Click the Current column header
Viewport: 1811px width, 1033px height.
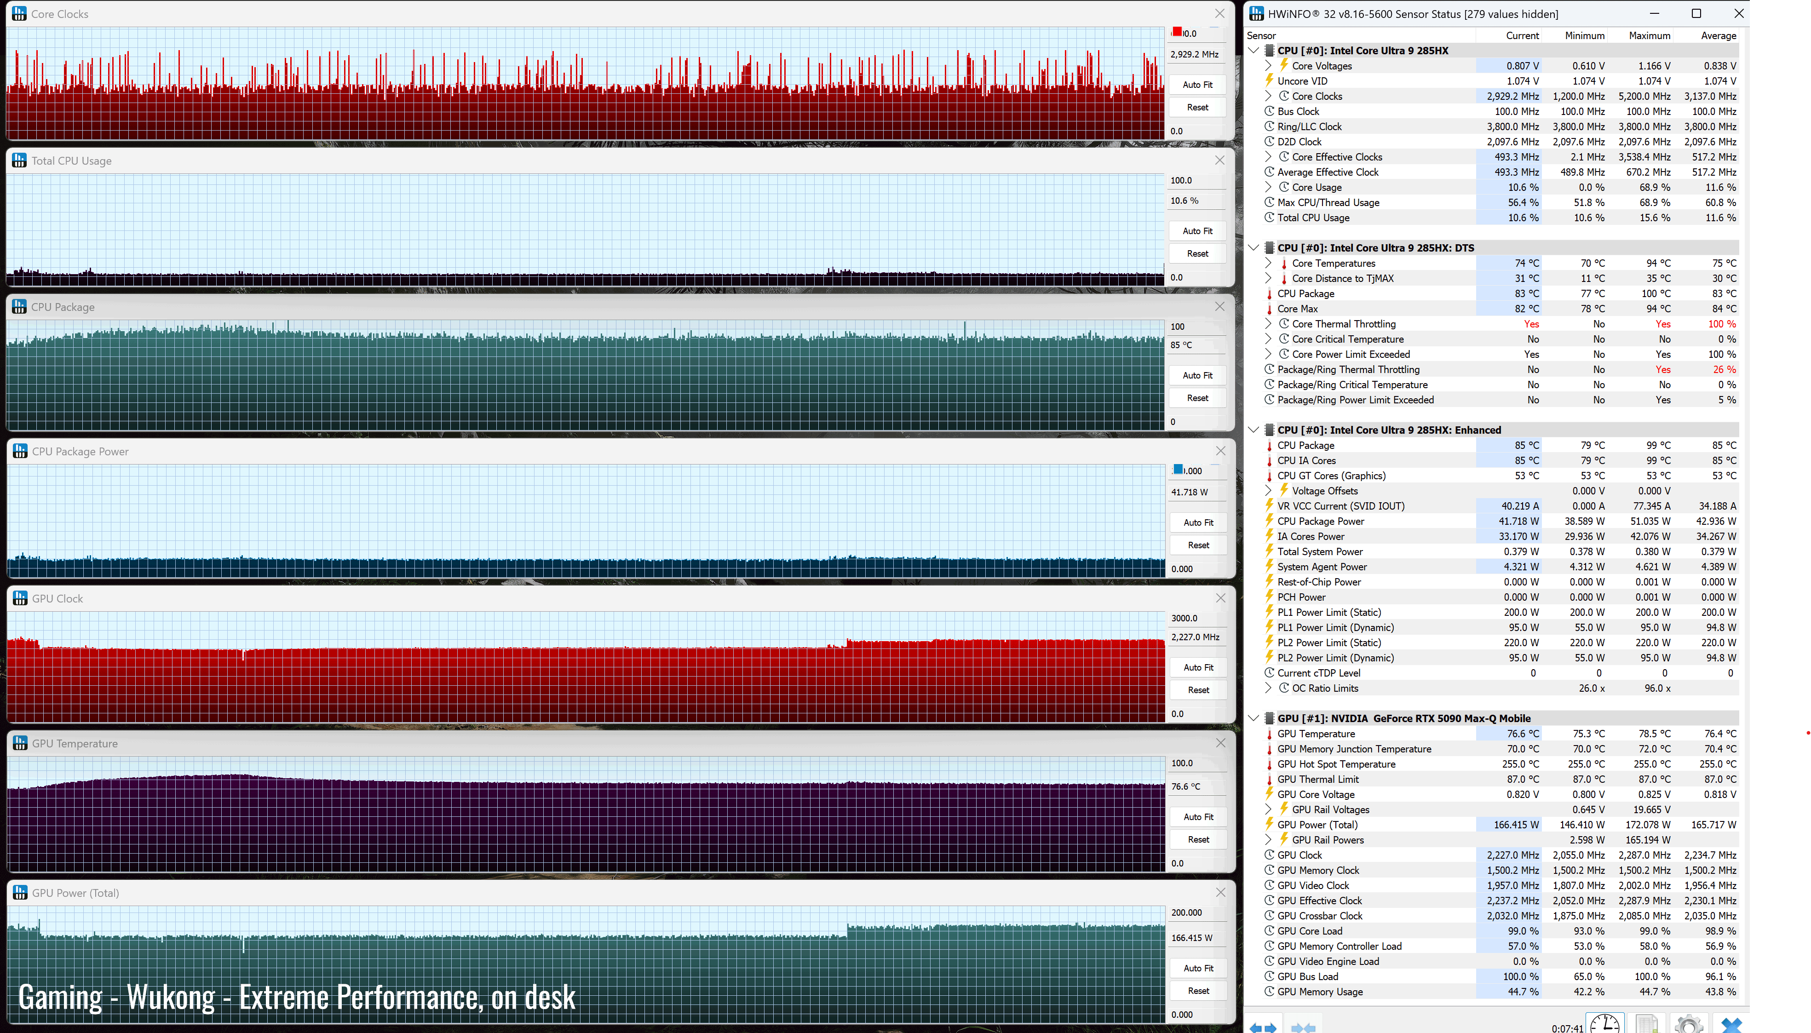pos(1508,35)
